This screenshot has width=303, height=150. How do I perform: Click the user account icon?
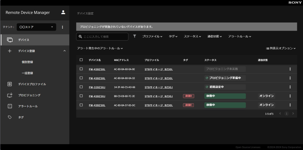[63, 13]
